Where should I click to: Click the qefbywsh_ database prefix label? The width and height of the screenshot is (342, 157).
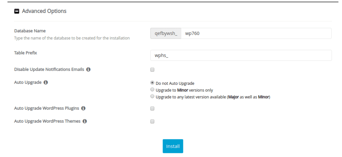(x=166, y=34)
